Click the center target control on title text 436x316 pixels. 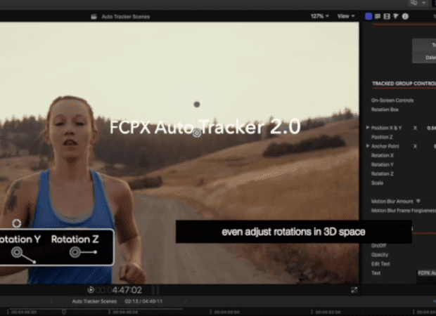pos(197,133)
